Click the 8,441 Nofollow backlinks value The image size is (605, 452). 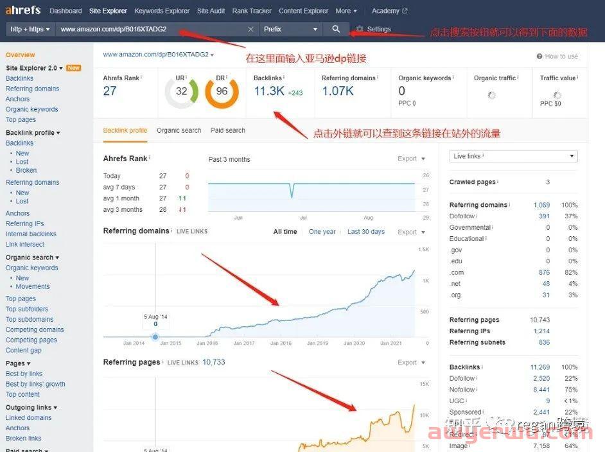(541, 390)
